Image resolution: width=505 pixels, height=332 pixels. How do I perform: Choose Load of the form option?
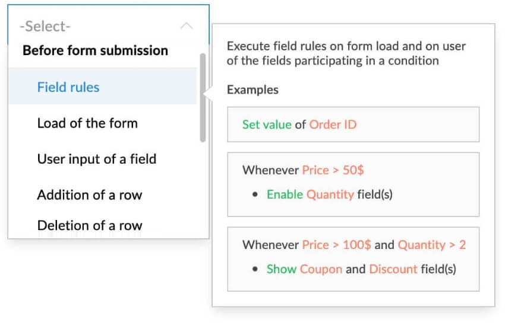tap(87, 123)
